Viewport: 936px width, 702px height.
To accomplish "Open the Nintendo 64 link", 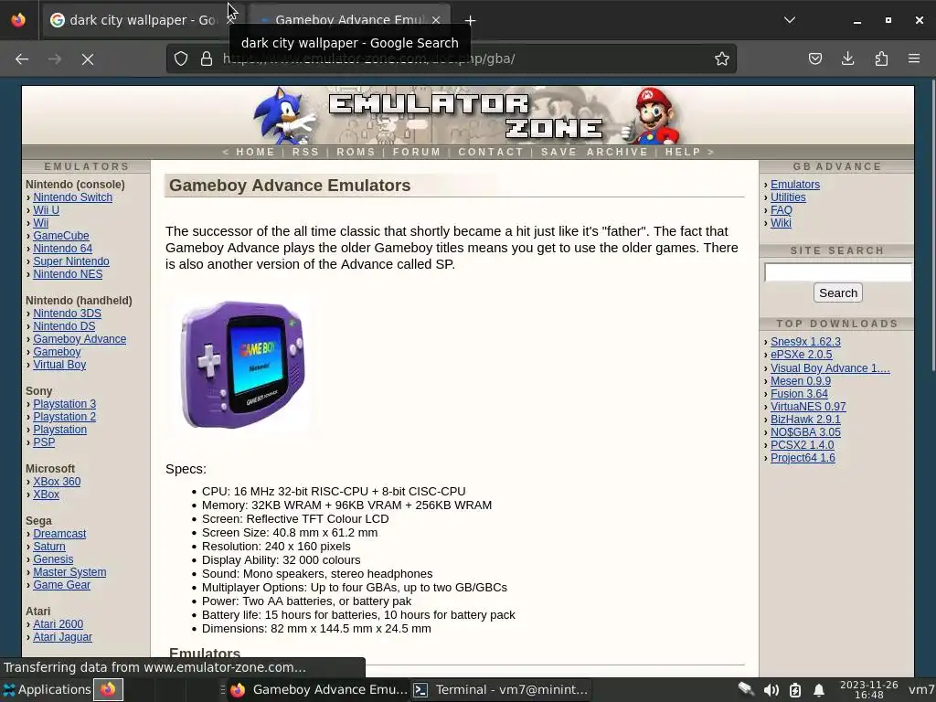I will (63, 249).
